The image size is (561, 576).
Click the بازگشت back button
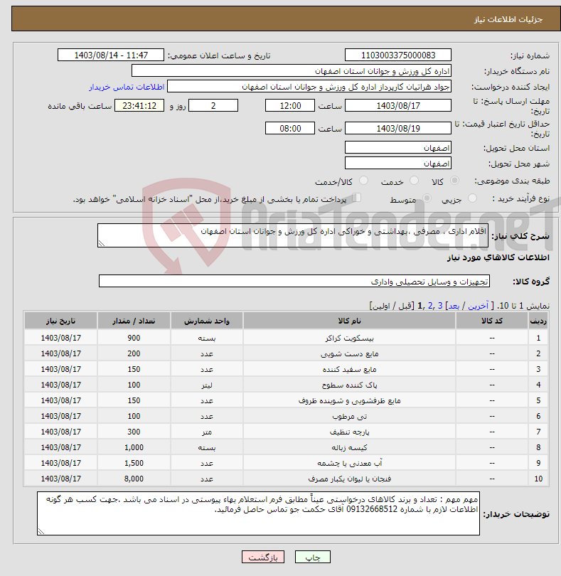(263, 557)
